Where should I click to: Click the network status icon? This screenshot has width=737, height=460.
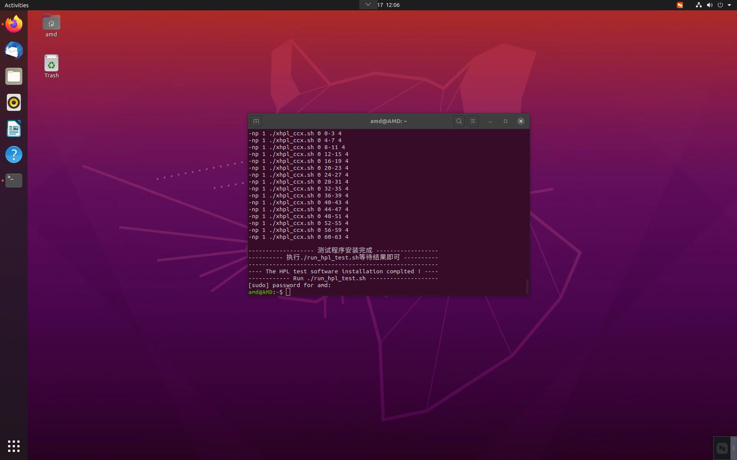point(699,5)
